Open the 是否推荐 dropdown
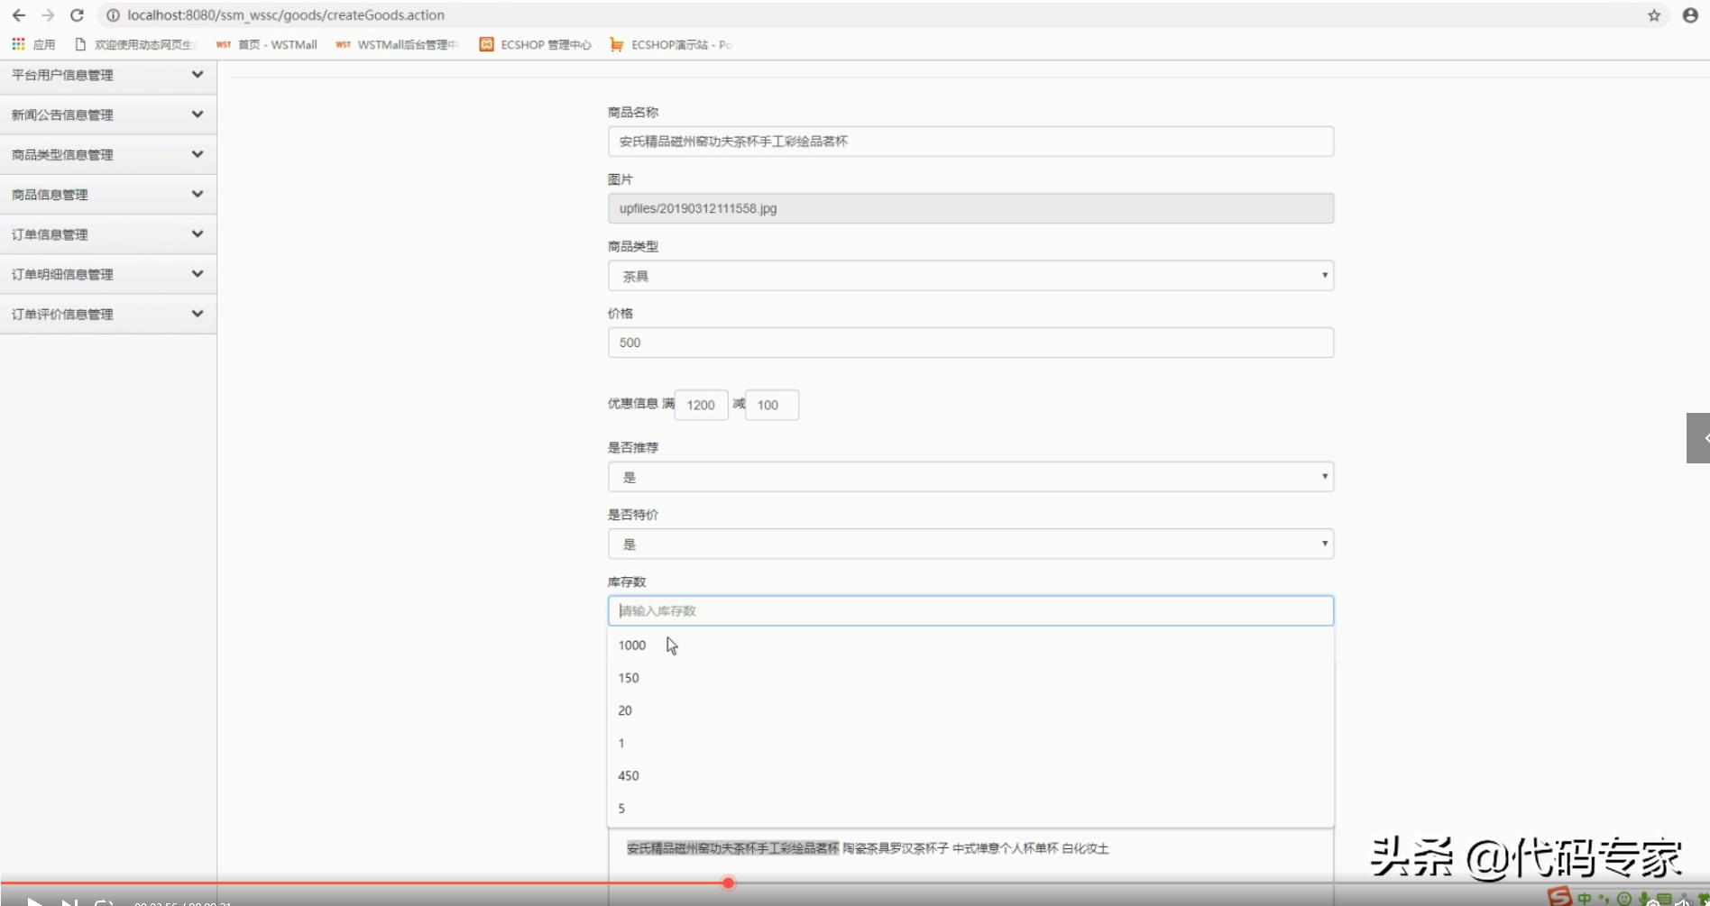Viewport: 1710px width, 906px height. pos(970,477)
